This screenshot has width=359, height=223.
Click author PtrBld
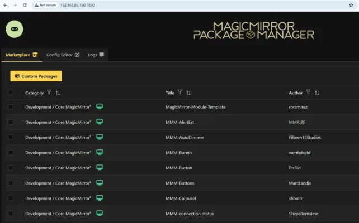[x=295, y=168]
